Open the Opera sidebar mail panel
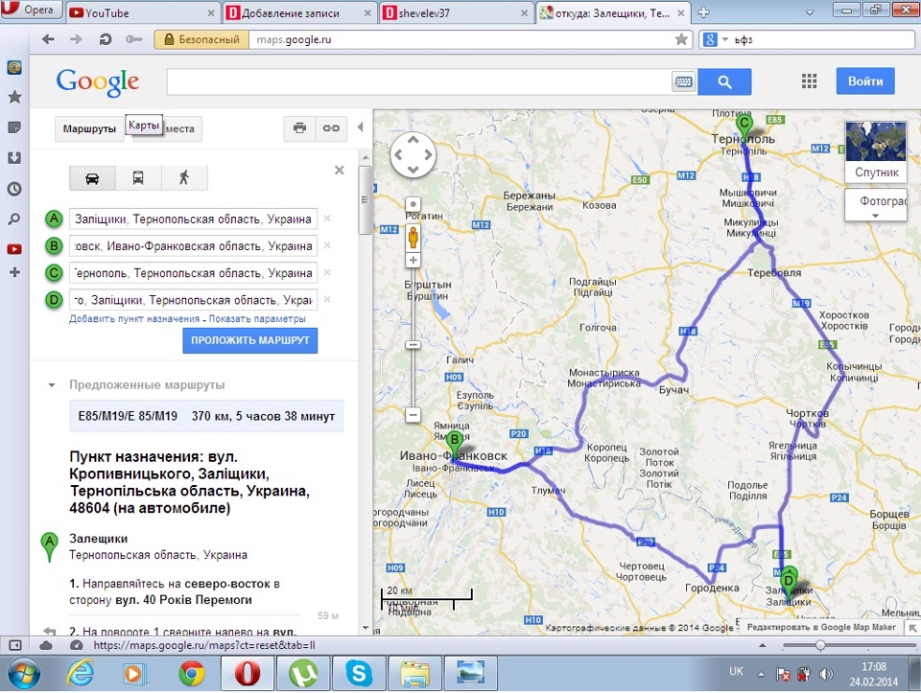The height and width of the screenshot is (693, 921). point(14,67)
